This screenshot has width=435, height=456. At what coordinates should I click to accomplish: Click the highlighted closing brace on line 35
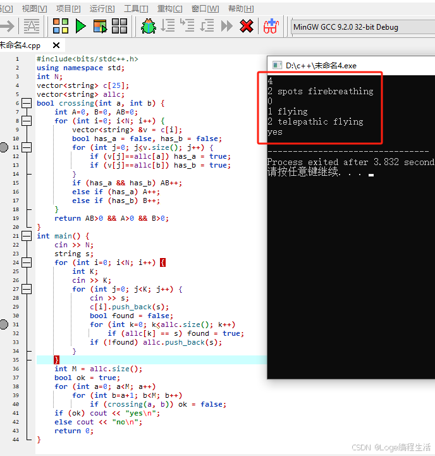click(56, 360)
